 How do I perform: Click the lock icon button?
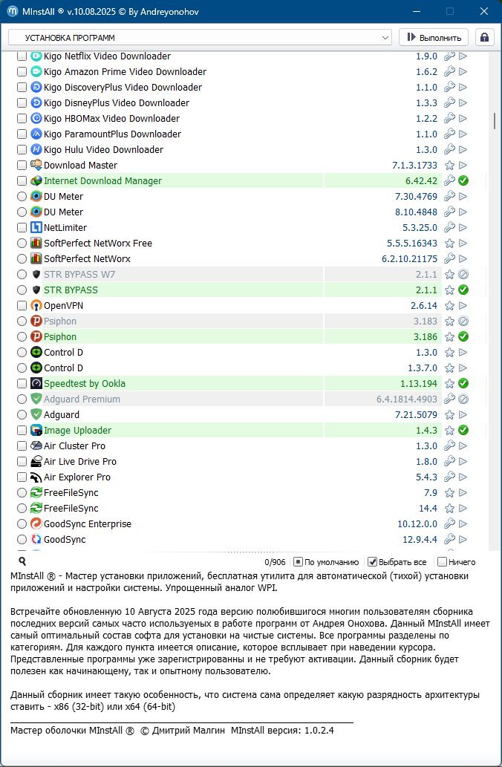(x=484, y=38)
